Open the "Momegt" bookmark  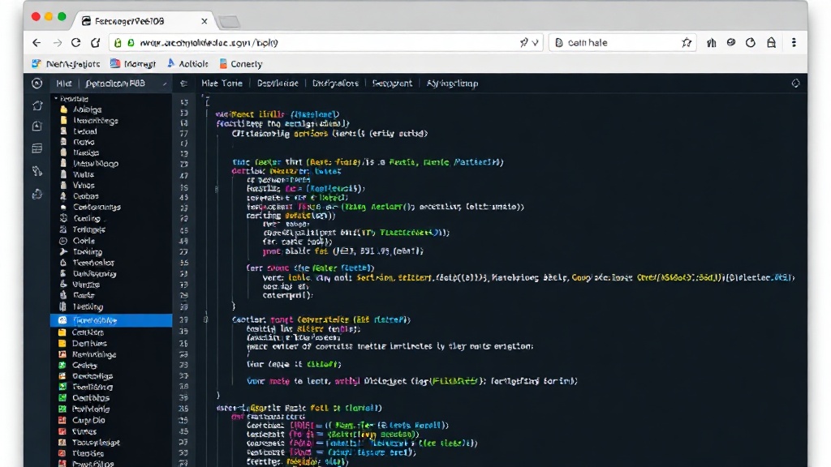133,64
